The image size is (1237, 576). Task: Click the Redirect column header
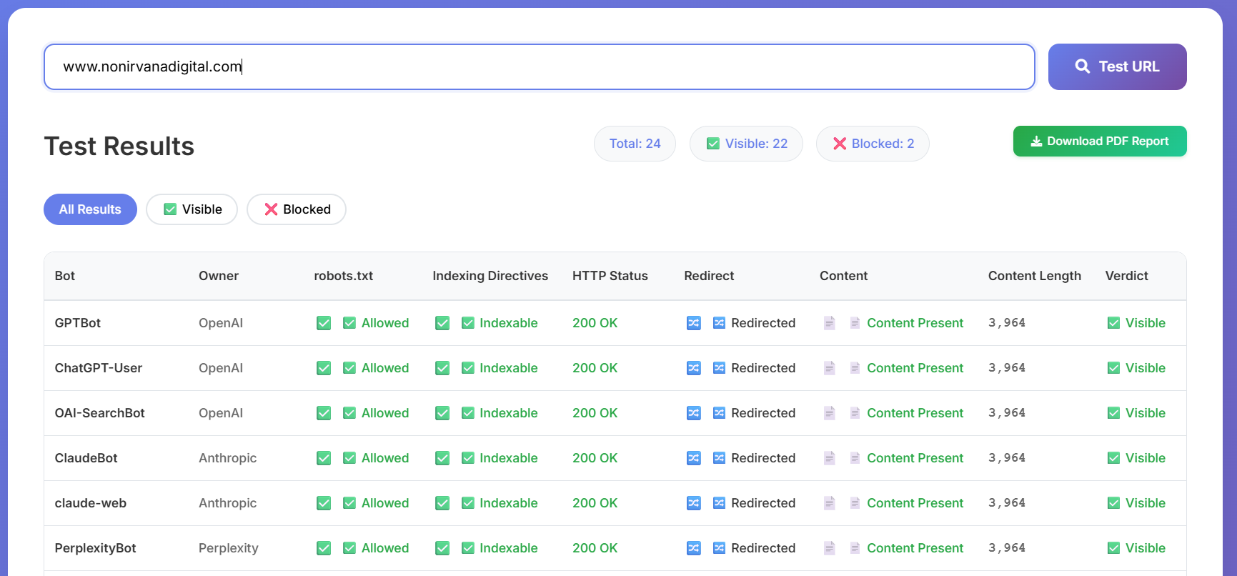click(x=709, y=276)
